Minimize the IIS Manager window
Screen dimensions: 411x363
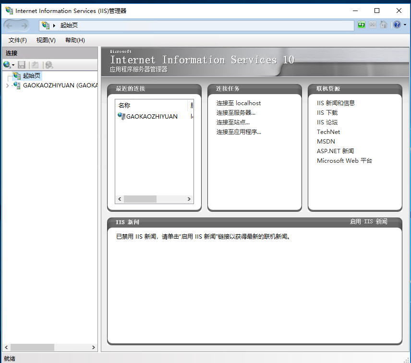pyautogui.click(x=355, y=11)
